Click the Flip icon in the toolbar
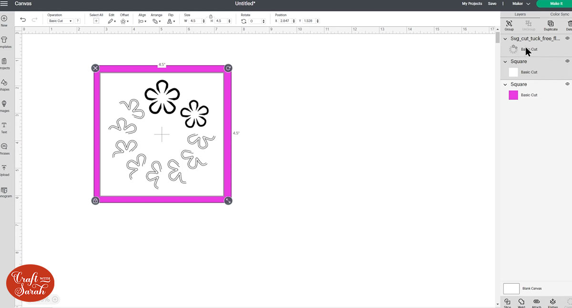Screen dimensions: 572x308 coord(170,20)
